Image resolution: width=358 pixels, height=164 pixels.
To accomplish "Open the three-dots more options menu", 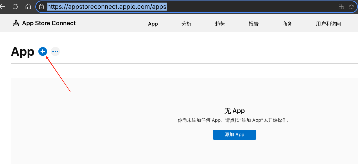I will [55, 52].
